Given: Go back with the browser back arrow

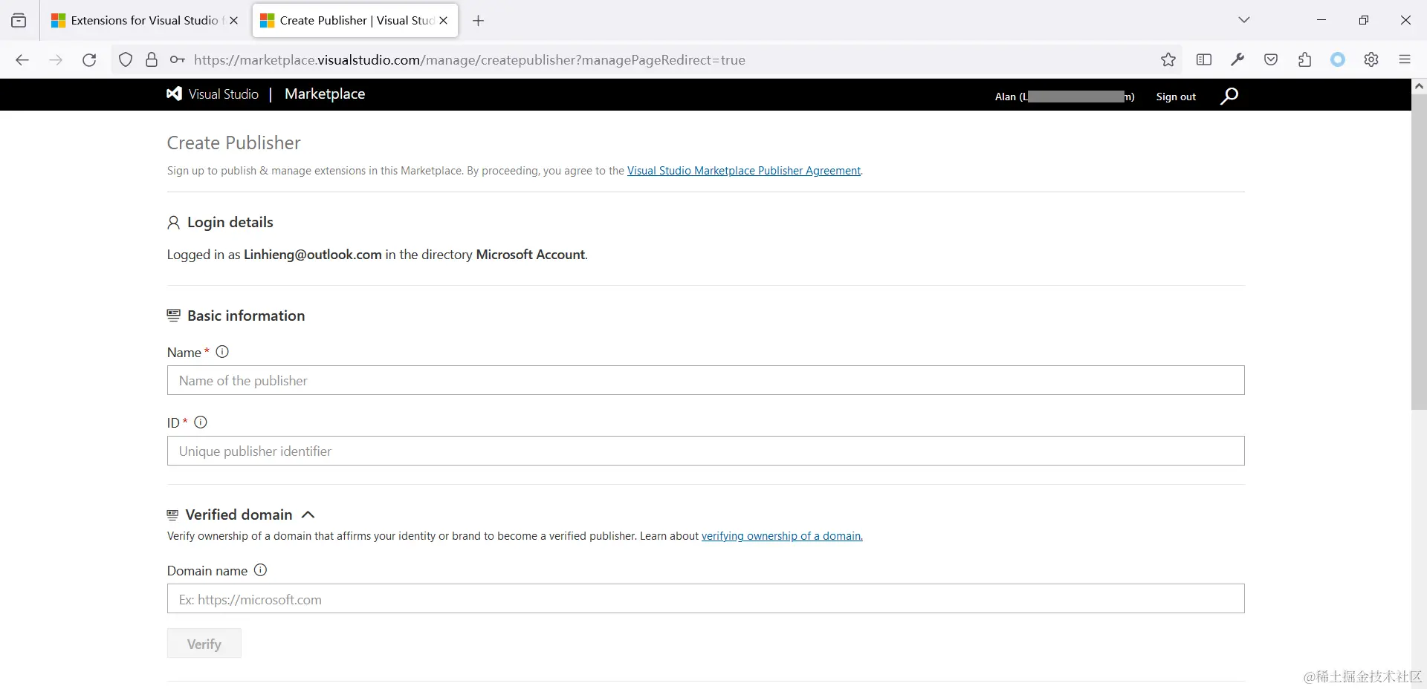Looking at the screenshot, I should [x=22, y=60].
